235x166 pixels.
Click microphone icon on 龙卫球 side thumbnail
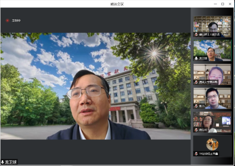196,58
